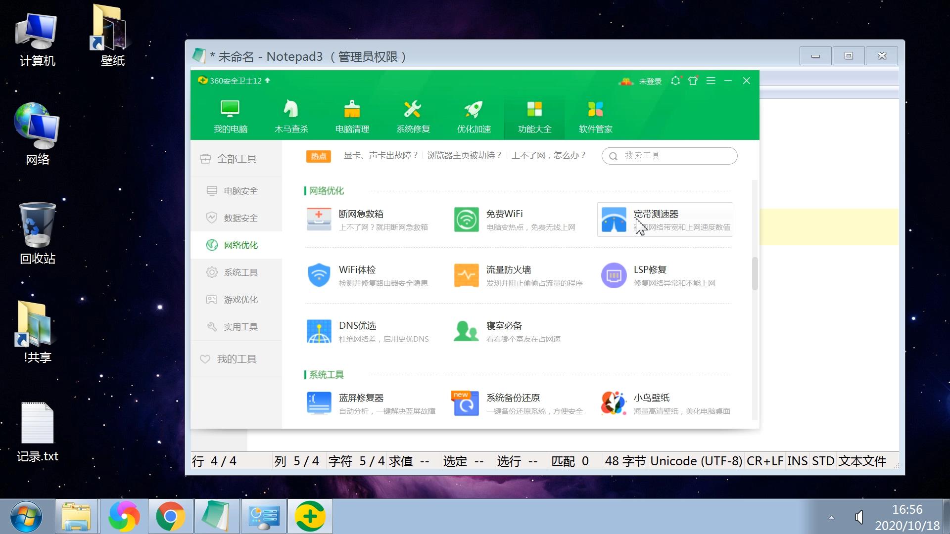Click the 未登录 login link

pyautogui.click(x=650, y=81)
